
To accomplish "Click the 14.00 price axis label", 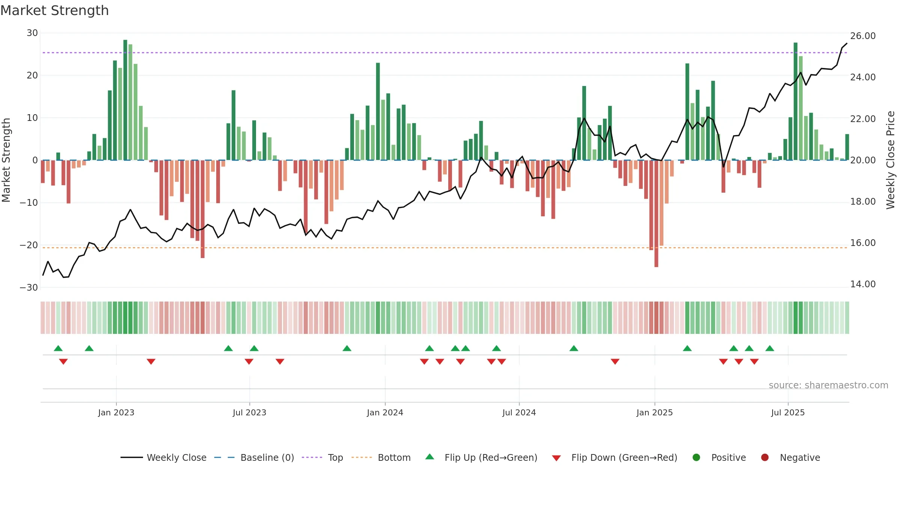I will click(x=863, y=284).
